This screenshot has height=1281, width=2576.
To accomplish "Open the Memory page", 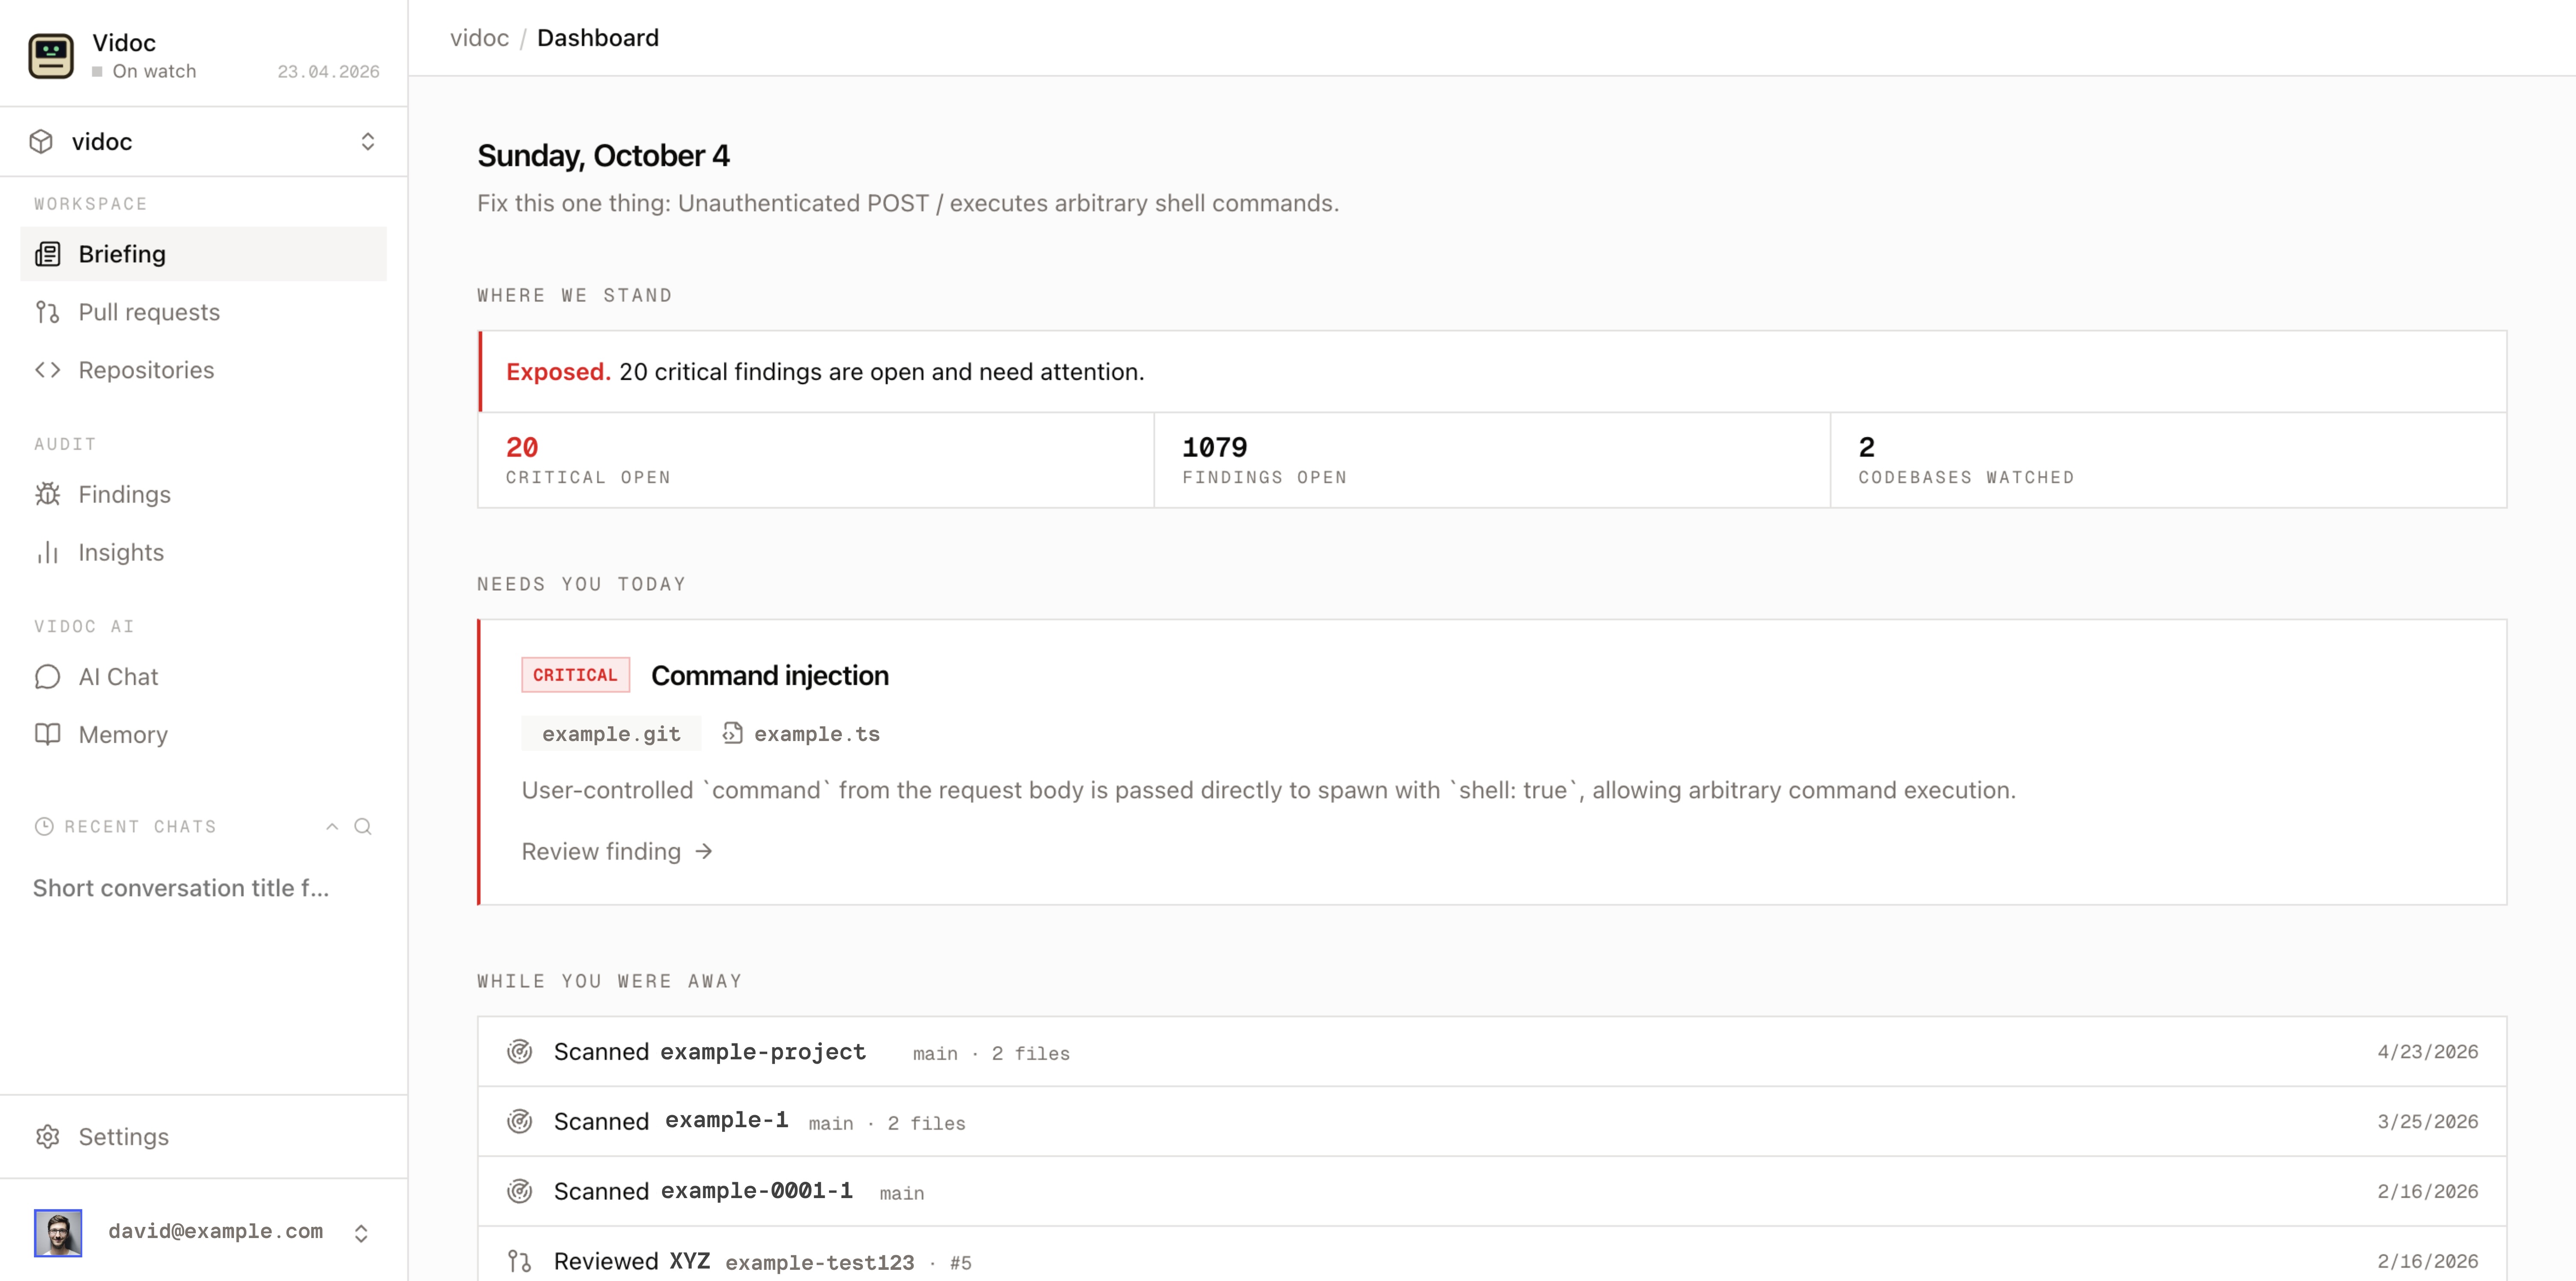I will [203, 735].
